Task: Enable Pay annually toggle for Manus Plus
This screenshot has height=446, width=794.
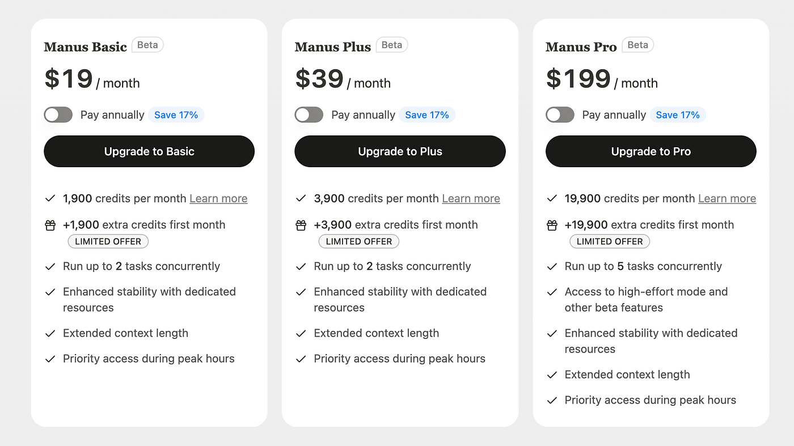Action: (x=309, y=115)
